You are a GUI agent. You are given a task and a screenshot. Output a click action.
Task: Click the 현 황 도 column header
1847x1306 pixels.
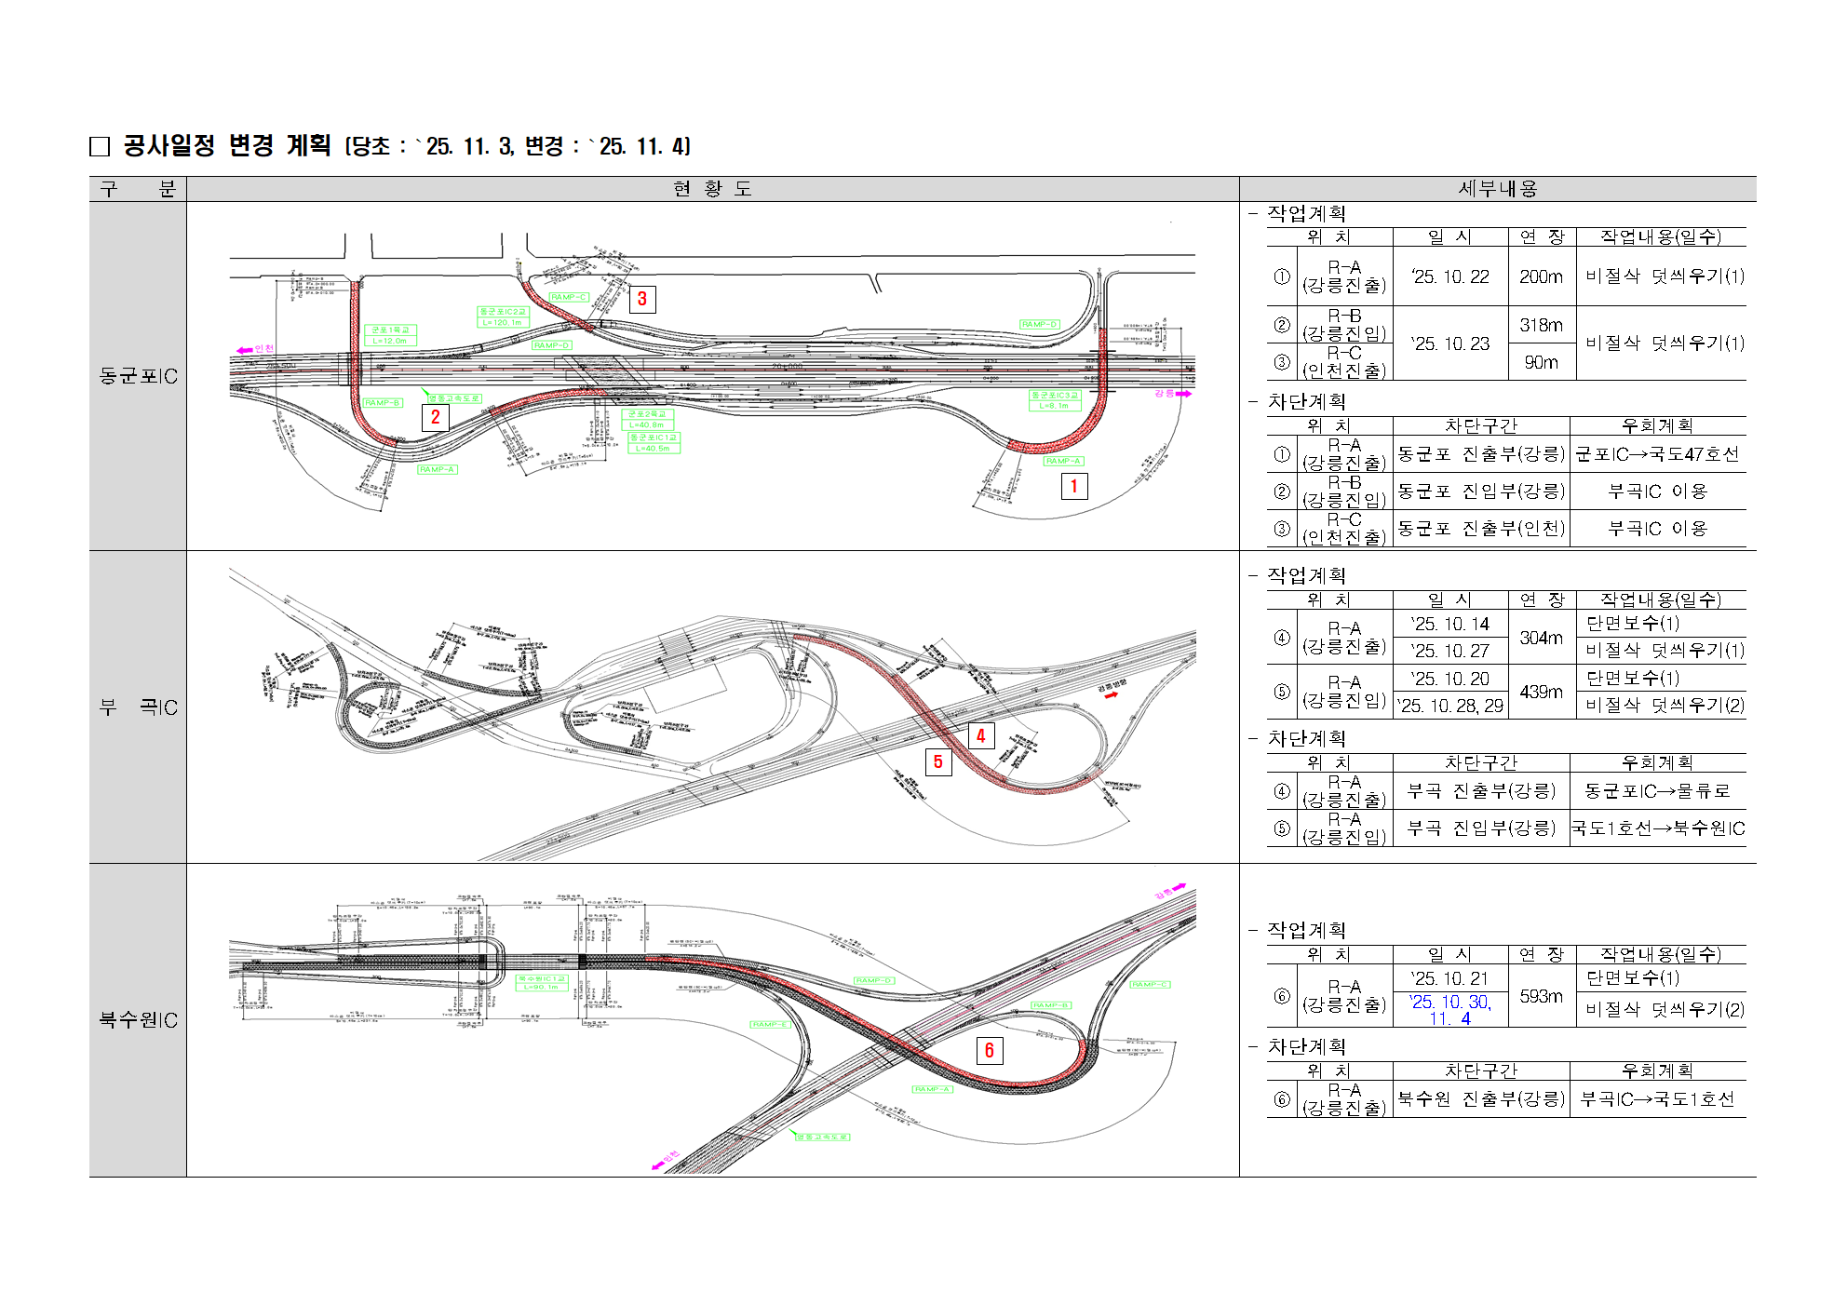click(x=712, y=189)
